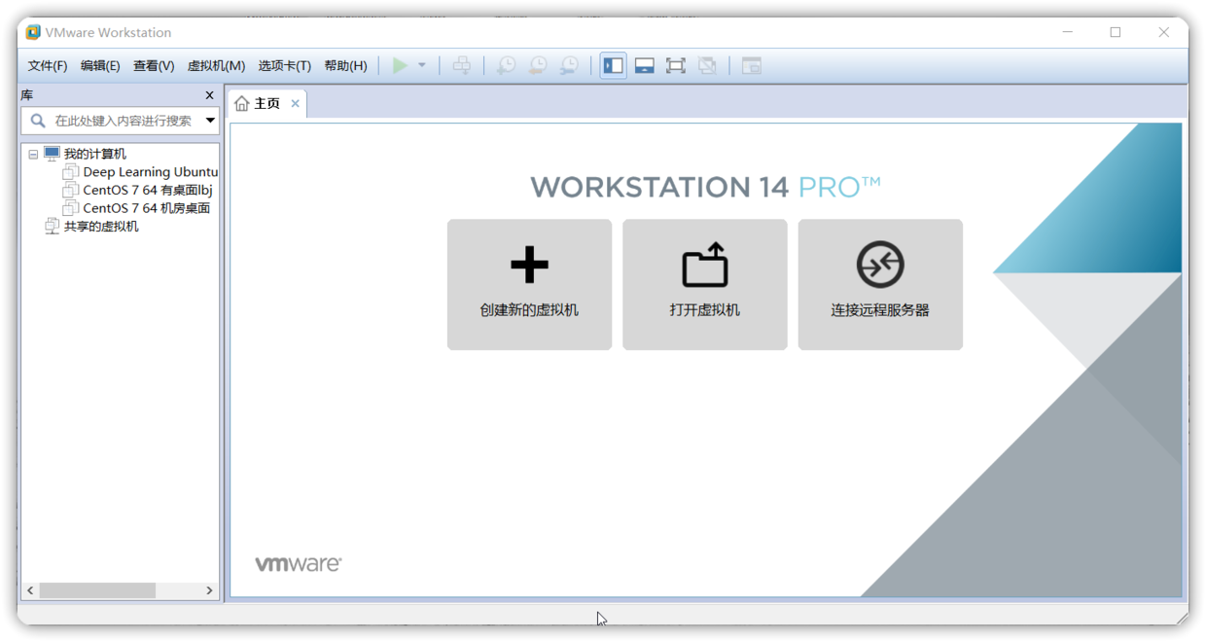The image size is (1206, 642).
Task: Open the Snapshot Manager
Action: (x=569, y=65)
